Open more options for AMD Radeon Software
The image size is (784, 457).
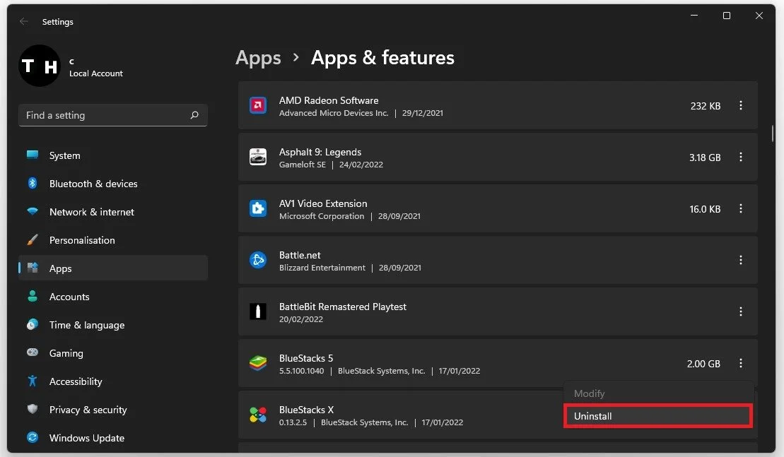(x=740, y=105)
